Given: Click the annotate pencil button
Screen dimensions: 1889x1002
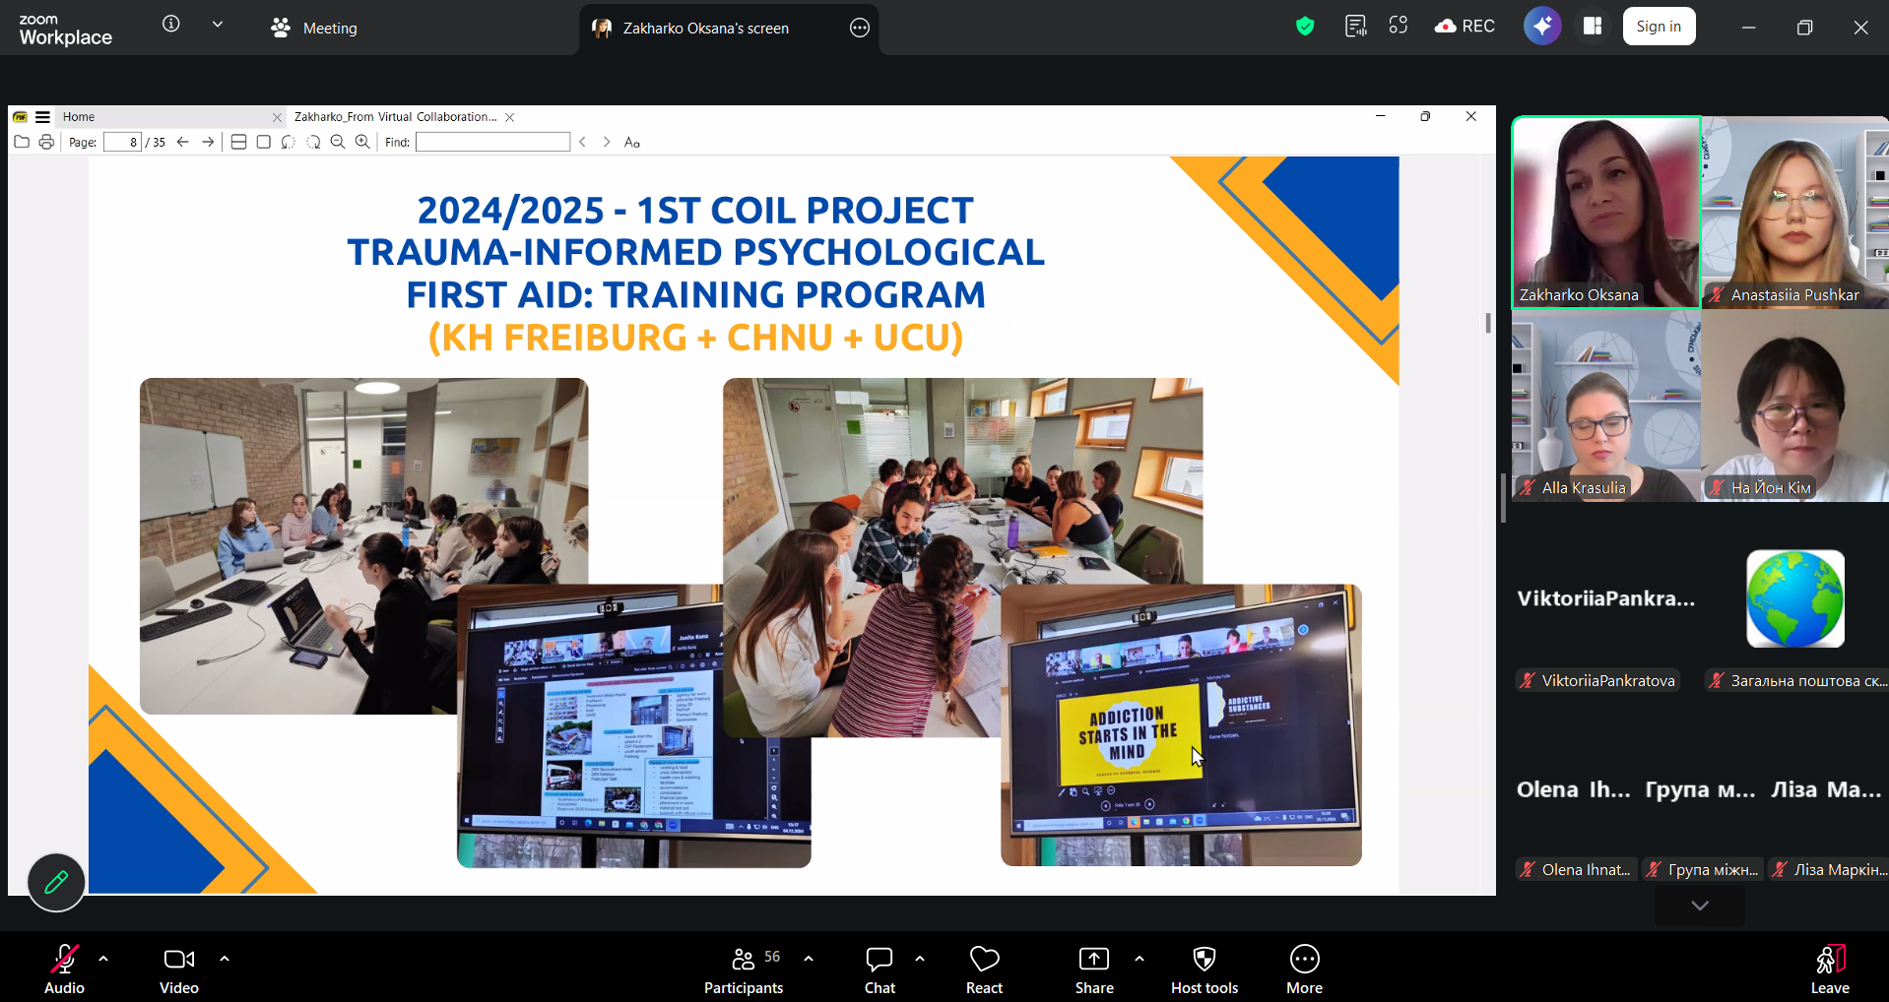Looking at the screenshot, I should 56,882.
